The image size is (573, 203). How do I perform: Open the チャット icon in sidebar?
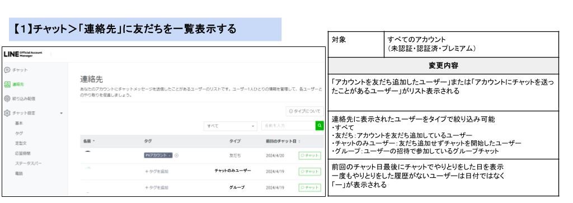tap(7, 70)
